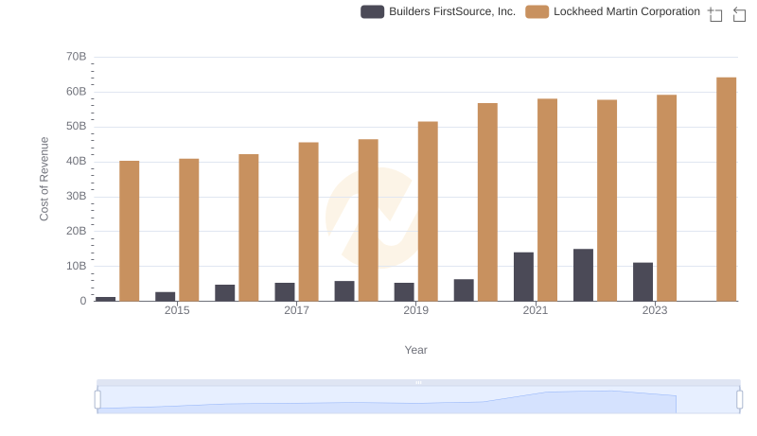Click the 70B y-axis label
Viewport: 757px width, 436px height.
click(77, 57)
